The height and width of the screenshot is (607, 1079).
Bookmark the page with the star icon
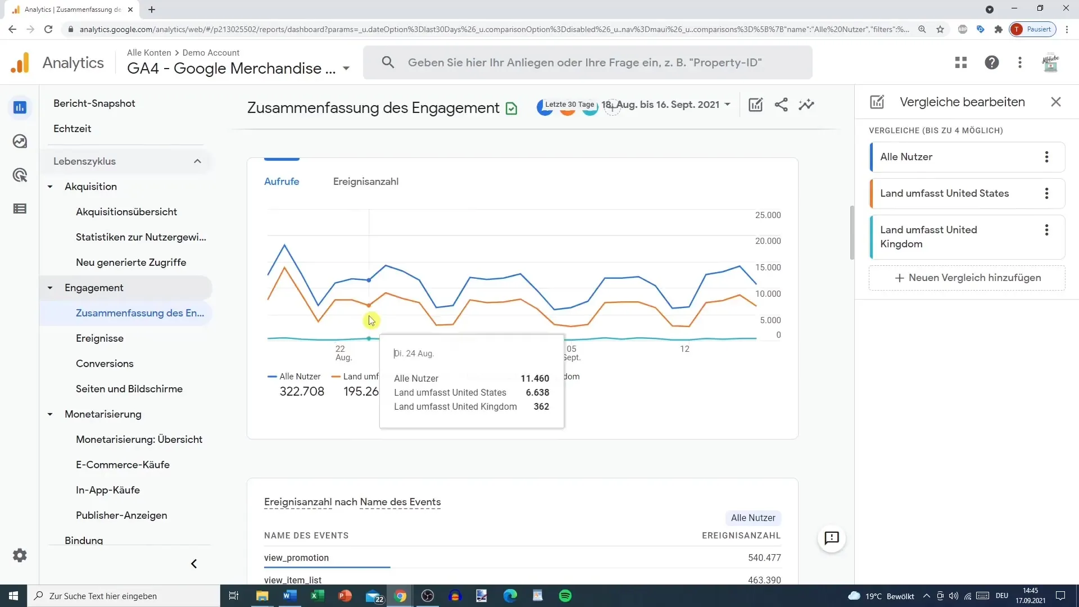tap(940, 29)
